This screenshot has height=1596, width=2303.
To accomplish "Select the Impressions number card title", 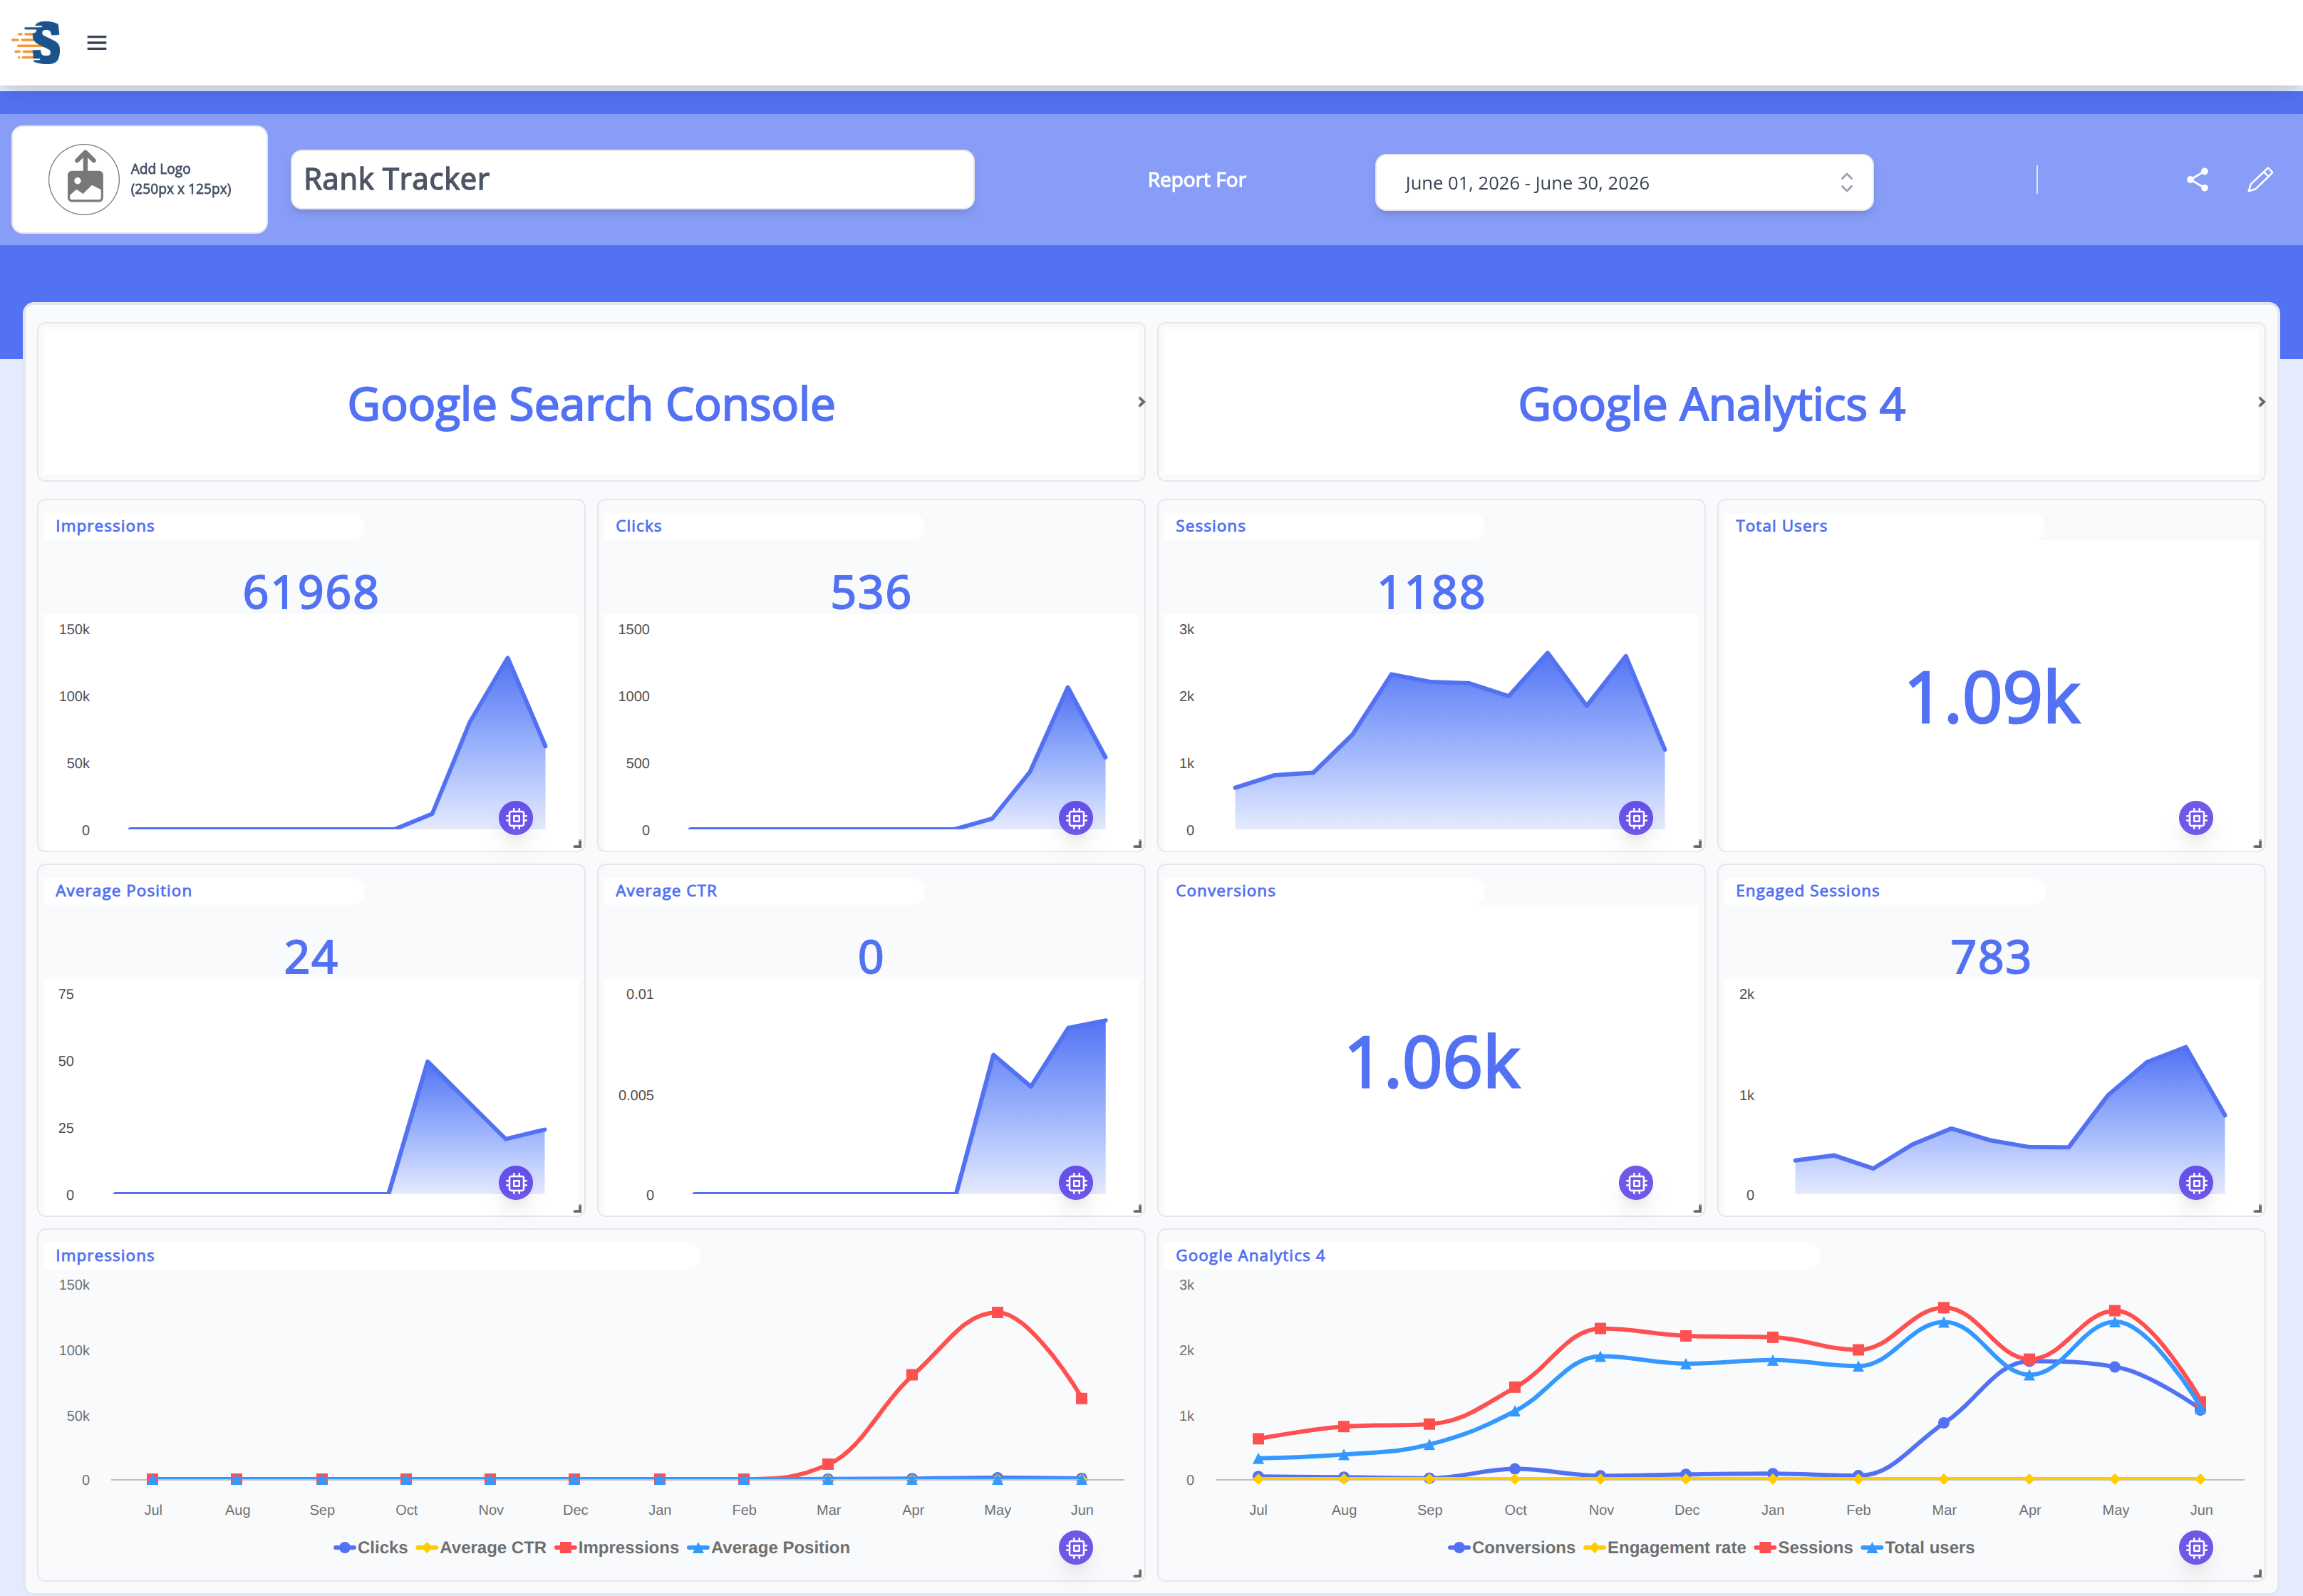I will coord(105,526).
